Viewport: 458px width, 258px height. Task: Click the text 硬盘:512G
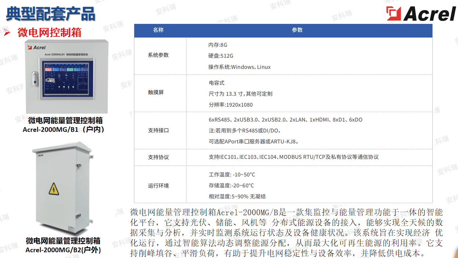221,56
